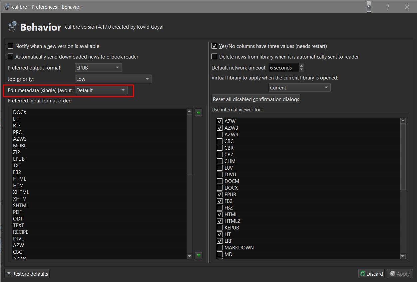Uncheck HTML in internal viewer list
The image size is (417, 282).
[x=219, y=214]
